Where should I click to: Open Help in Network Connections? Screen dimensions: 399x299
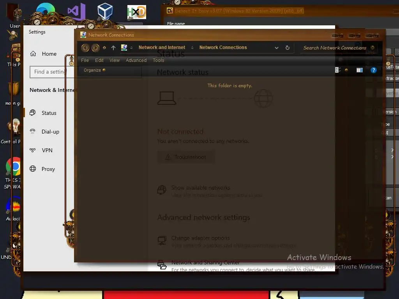pos(373,70)
